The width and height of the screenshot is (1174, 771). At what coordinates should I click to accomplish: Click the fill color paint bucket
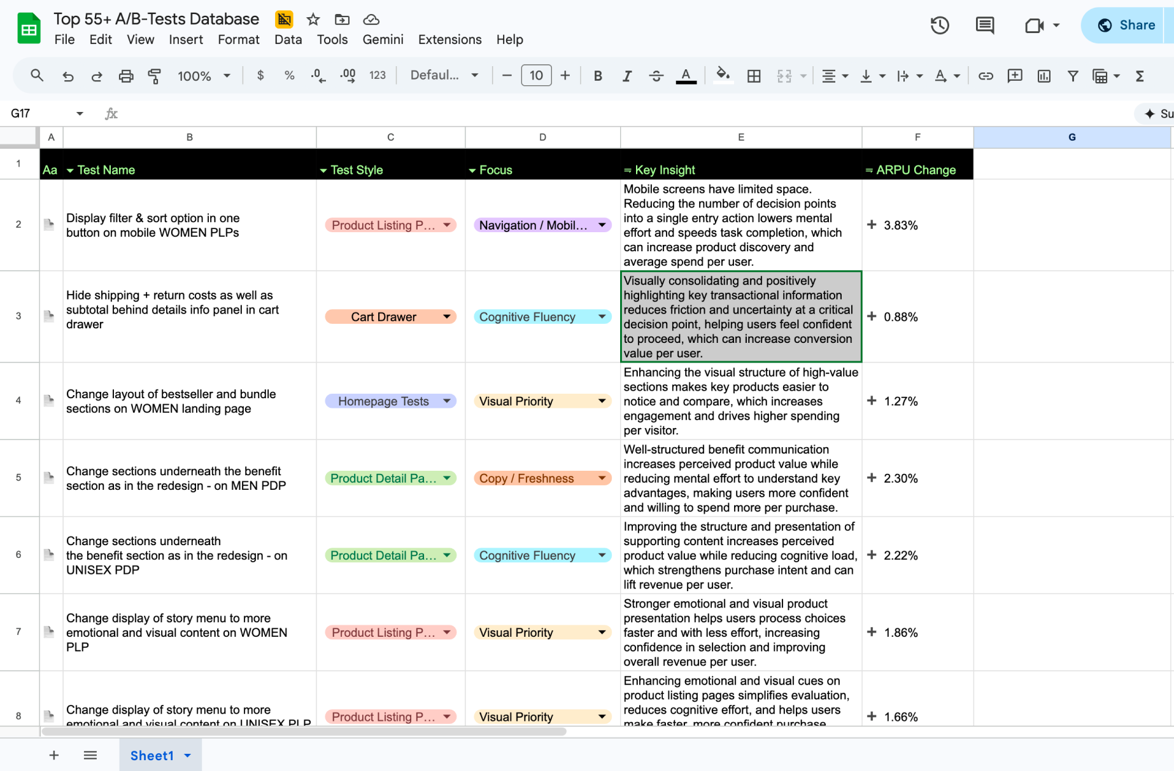click(722, 75)
